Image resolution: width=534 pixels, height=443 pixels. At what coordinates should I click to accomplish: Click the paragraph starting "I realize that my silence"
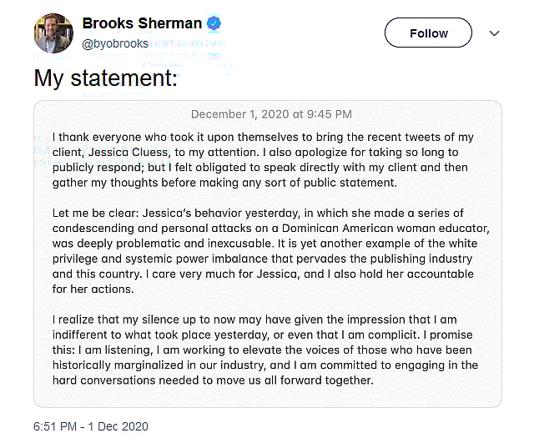(x=264, y=350)
